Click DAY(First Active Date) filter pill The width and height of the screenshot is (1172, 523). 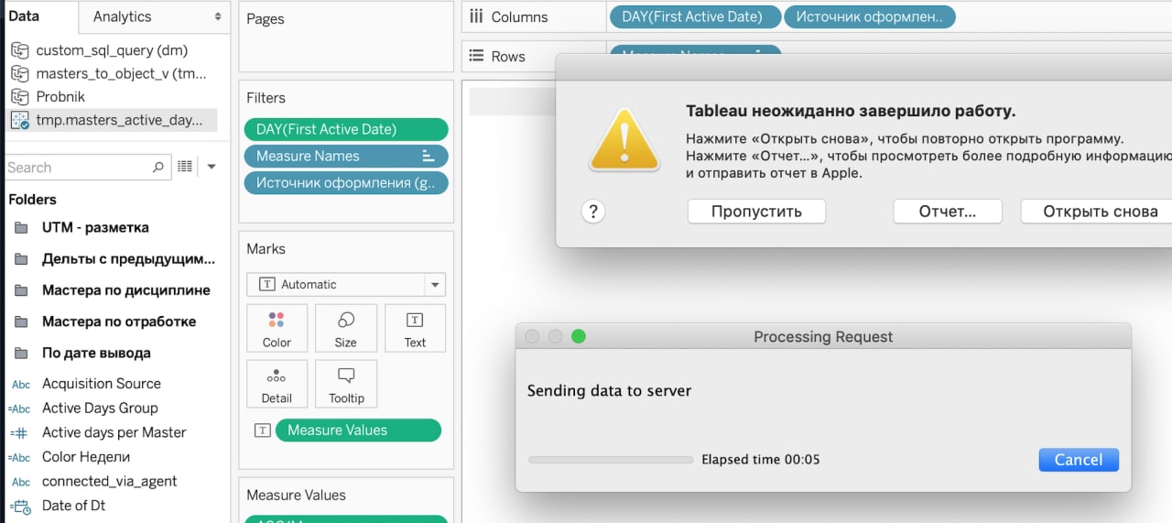(346, 129)
